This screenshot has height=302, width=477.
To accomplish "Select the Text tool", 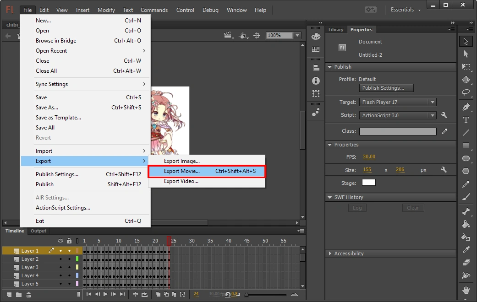I will [466, 120].
